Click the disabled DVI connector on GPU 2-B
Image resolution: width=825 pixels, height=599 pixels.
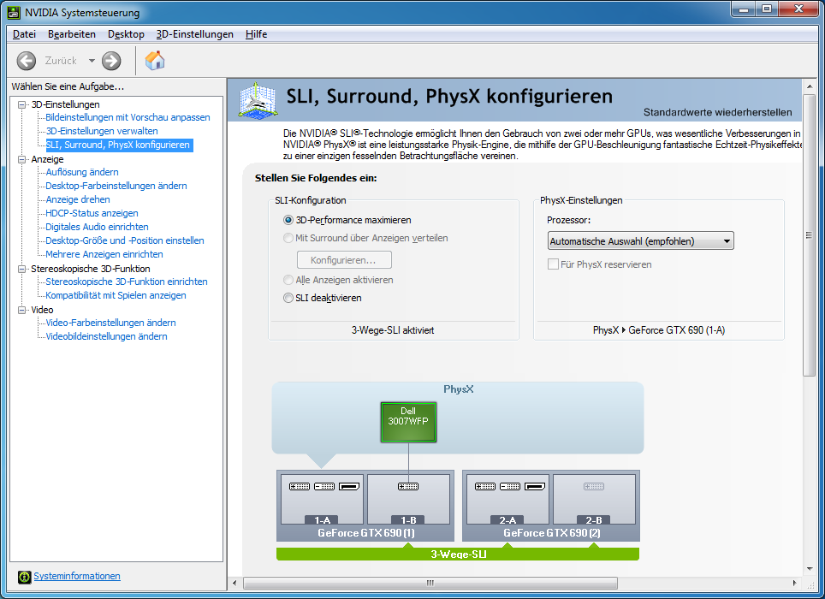point(594,486)
